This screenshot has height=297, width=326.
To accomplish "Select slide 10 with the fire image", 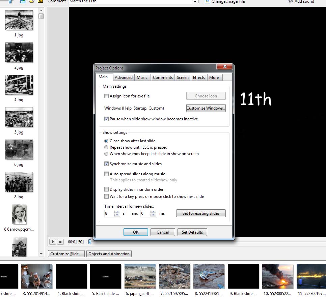I will [x=278, y=276].
